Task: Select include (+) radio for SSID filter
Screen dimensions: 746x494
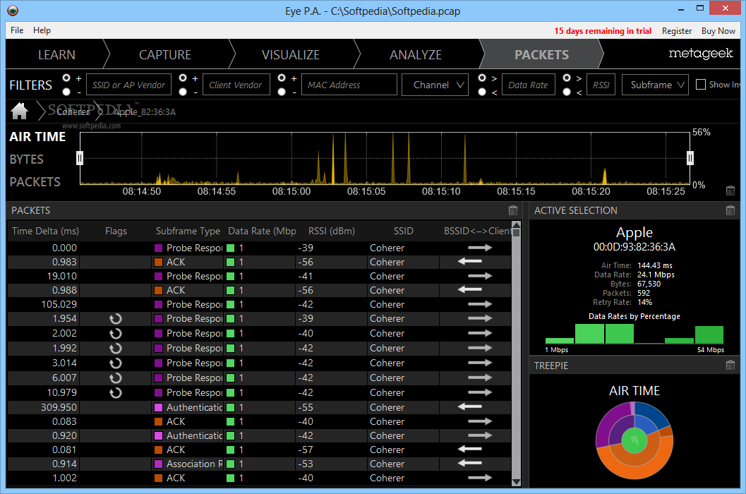Action: [66, 78]
